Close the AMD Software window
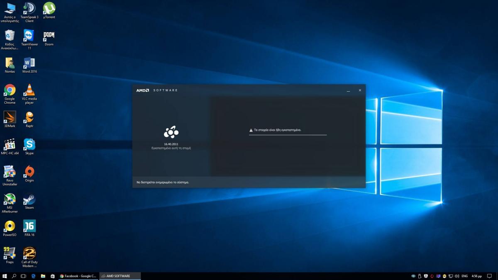Viewport: 498px width, 280px height. pyautogui.click(x=360, y=90)
